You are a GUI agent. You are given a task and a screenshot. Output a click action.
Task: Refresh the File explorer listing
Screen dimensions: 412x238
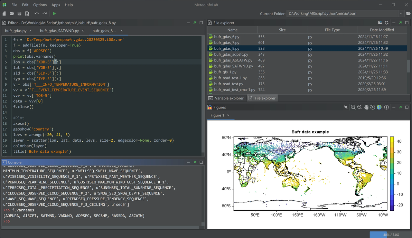pos(386,23)
